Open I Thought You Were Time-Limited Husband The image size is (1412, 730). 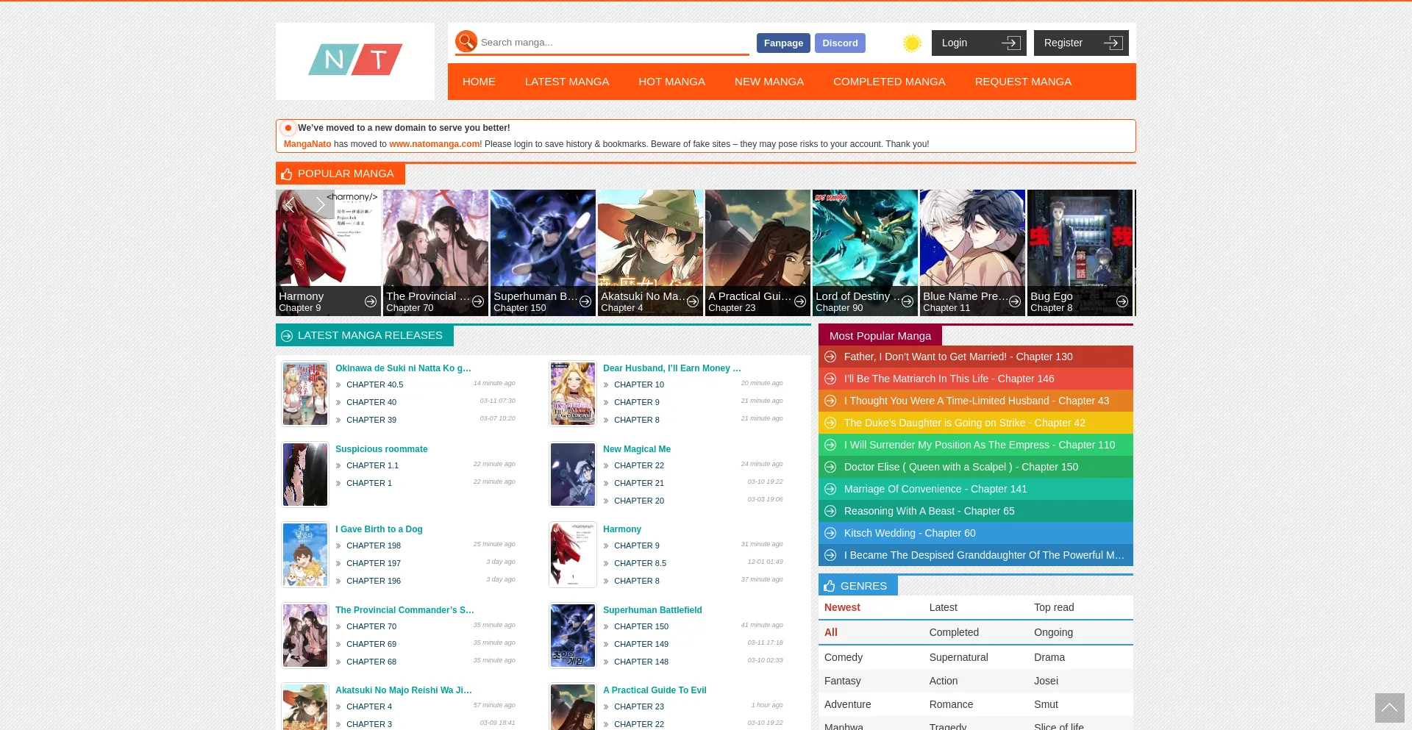pyautogui.click(x=976, y=401)
